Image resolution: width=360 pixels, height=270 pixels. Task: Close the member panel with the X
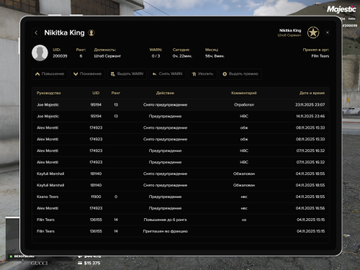tap(328, 32)
